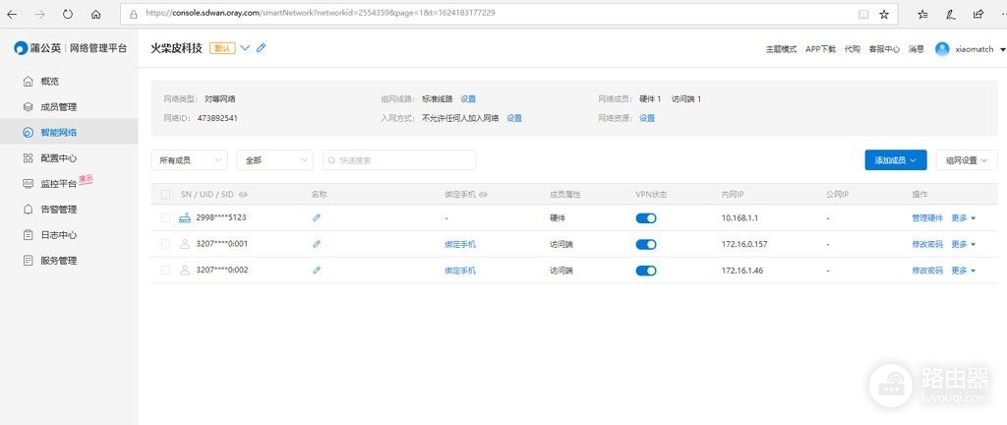Tick the select-all checkbox in table header
The image size is (1007, 425).
coord(165,194)
